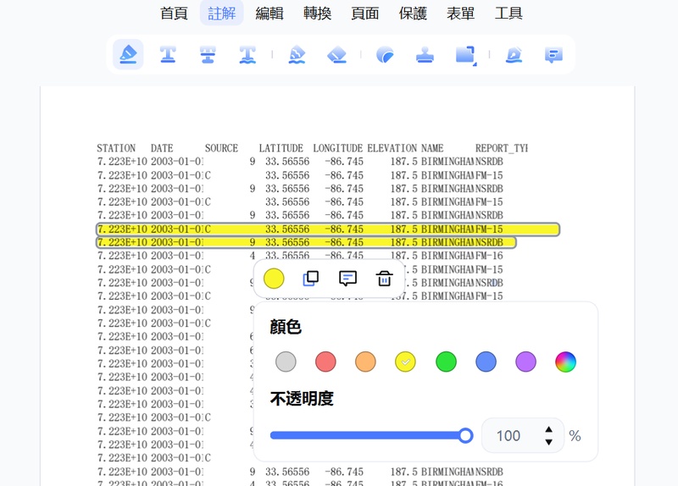Select the Stamp tool
The image size is (678, 486).
coord(425,55)
